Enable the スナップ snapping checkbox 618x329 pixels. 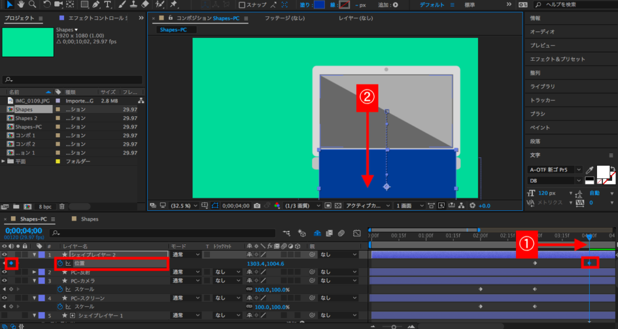pyautogui.click(x=242, y=5)
